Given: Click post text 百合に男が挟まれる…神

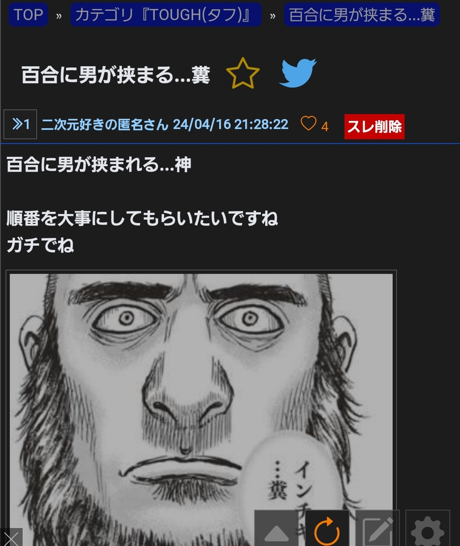Looking at the screenshot, I should tap(99, 164).
